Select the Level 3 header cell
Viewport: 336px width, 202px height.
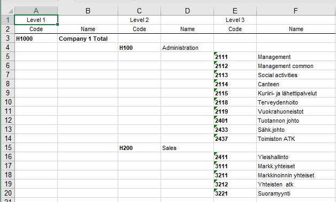(235, 20)
